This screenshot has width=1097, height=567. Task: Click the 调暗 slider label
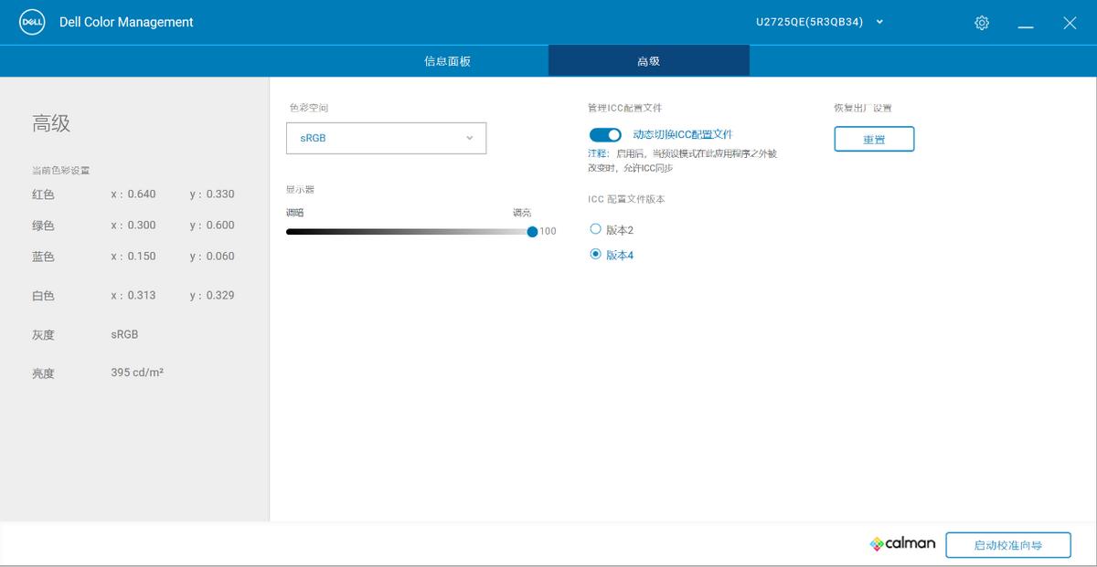pyautogui.click(x=294, y=213)
